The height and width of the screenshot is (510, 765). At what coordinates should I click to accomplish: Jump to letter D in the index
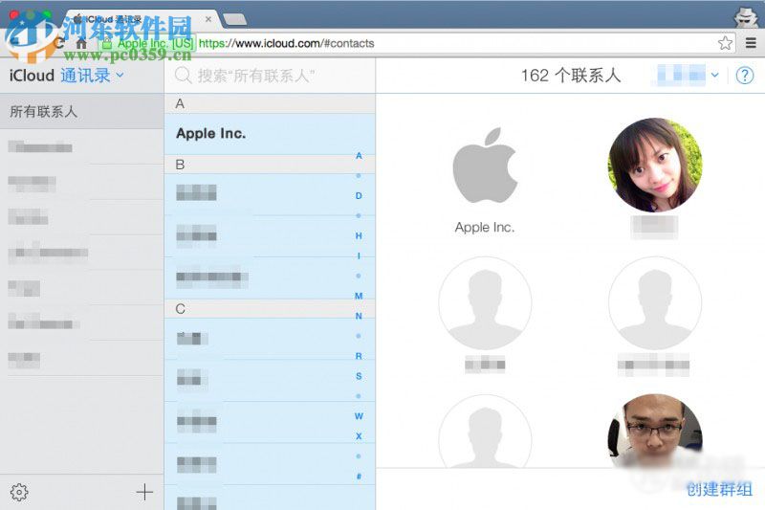[359, 196]
